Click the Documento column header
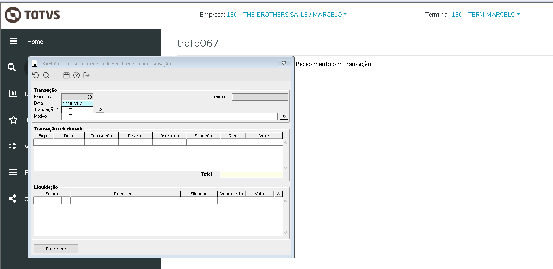 click(x=125, y=194)
